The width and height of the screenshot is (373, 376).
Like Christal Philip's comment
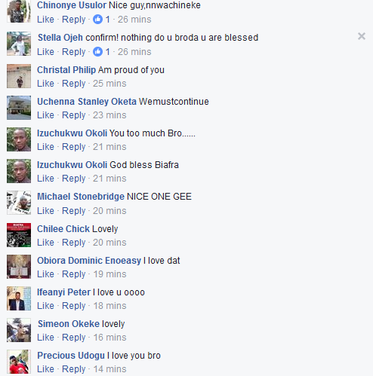tap(45, 84)
